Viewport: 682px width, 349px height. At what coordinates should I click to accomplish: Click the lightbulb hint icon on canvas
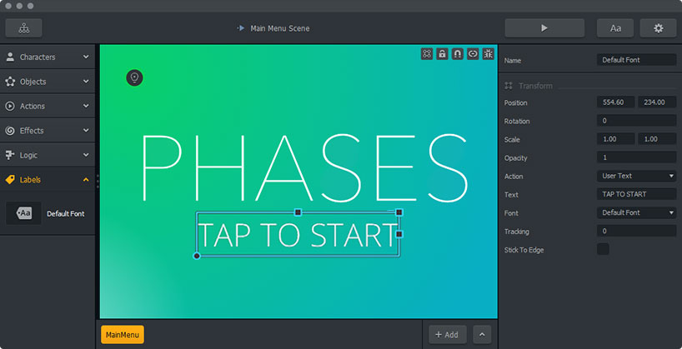(x=135, y=77)
